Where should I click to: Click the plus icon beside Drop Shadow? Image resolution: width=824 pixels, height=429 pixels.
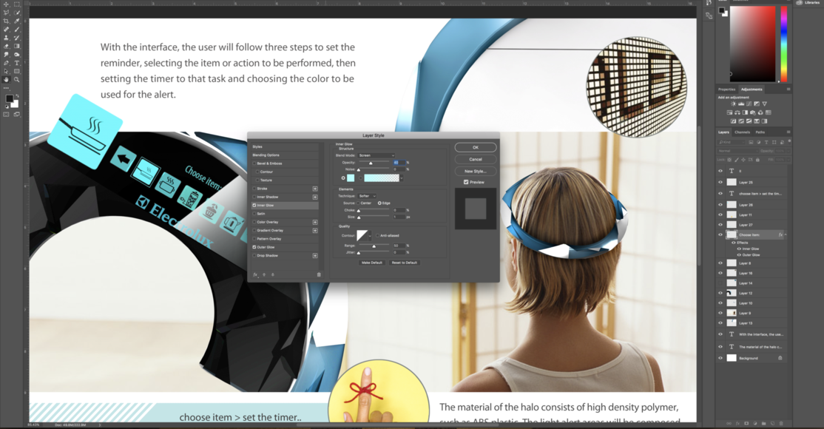click(x=315, y=255)
